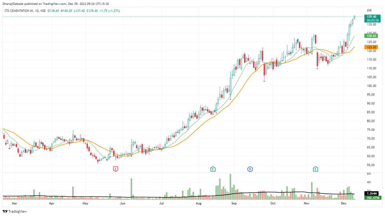The image size is (385, 216).
Task: Click the Jul label on time axis
Action: pyautogui.click(x=162, y=203)
